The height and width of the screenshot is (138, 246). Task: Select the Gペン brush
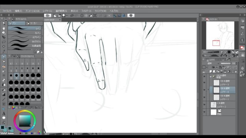(25, 28)
